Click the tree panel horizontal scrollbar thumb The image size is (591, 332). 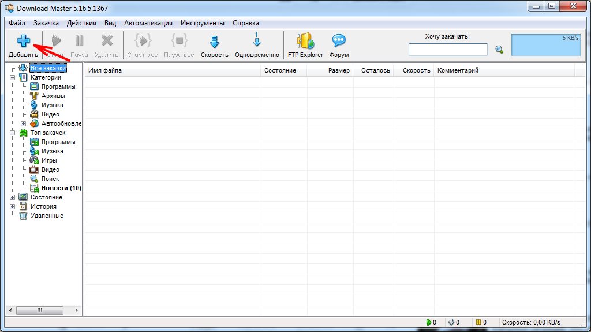pos(40,310)
